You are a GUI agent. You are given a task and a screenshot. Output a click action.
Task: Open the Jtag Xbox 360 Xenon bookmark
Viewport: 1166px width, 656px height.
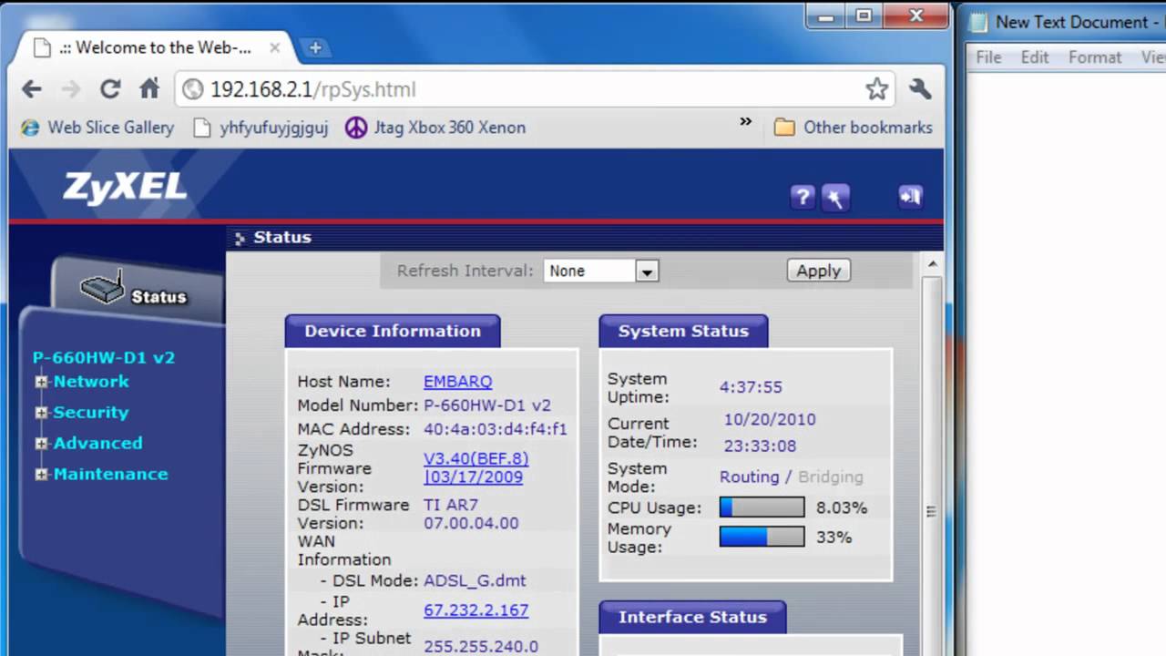pyautogui.click(x=435, y=128)
